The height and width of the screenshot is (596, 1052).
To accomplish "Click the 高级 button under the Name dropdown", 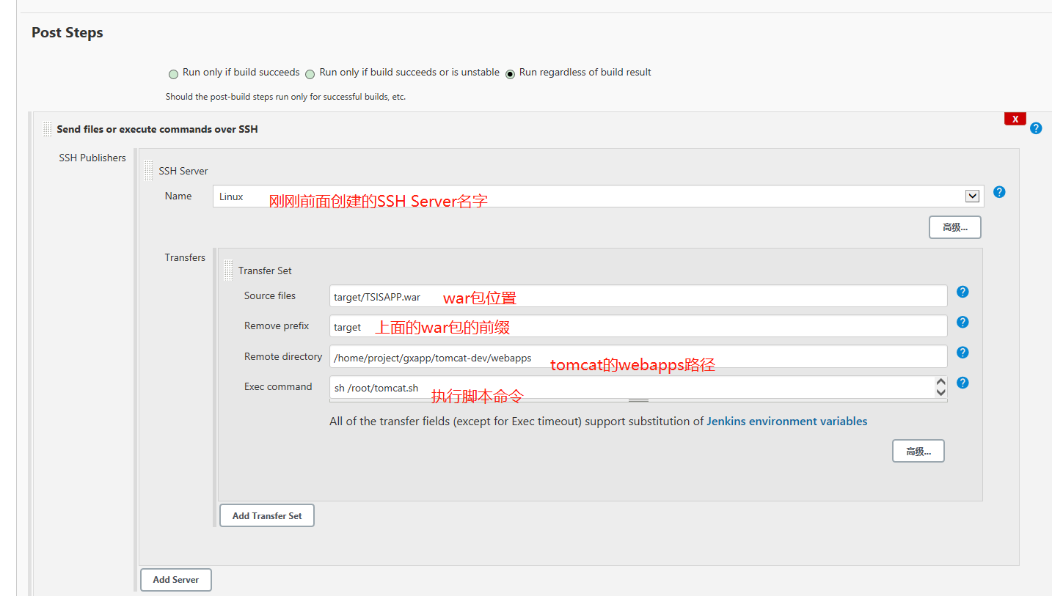I will click(954, 227).
